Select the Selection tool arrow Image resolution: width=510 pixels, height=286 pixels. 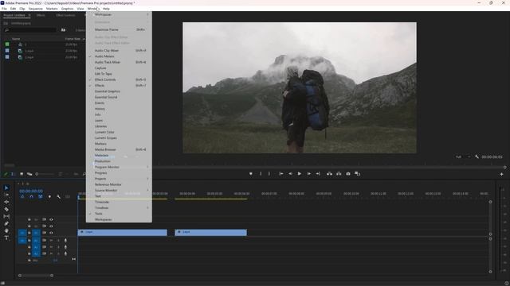tap(6, 187)
